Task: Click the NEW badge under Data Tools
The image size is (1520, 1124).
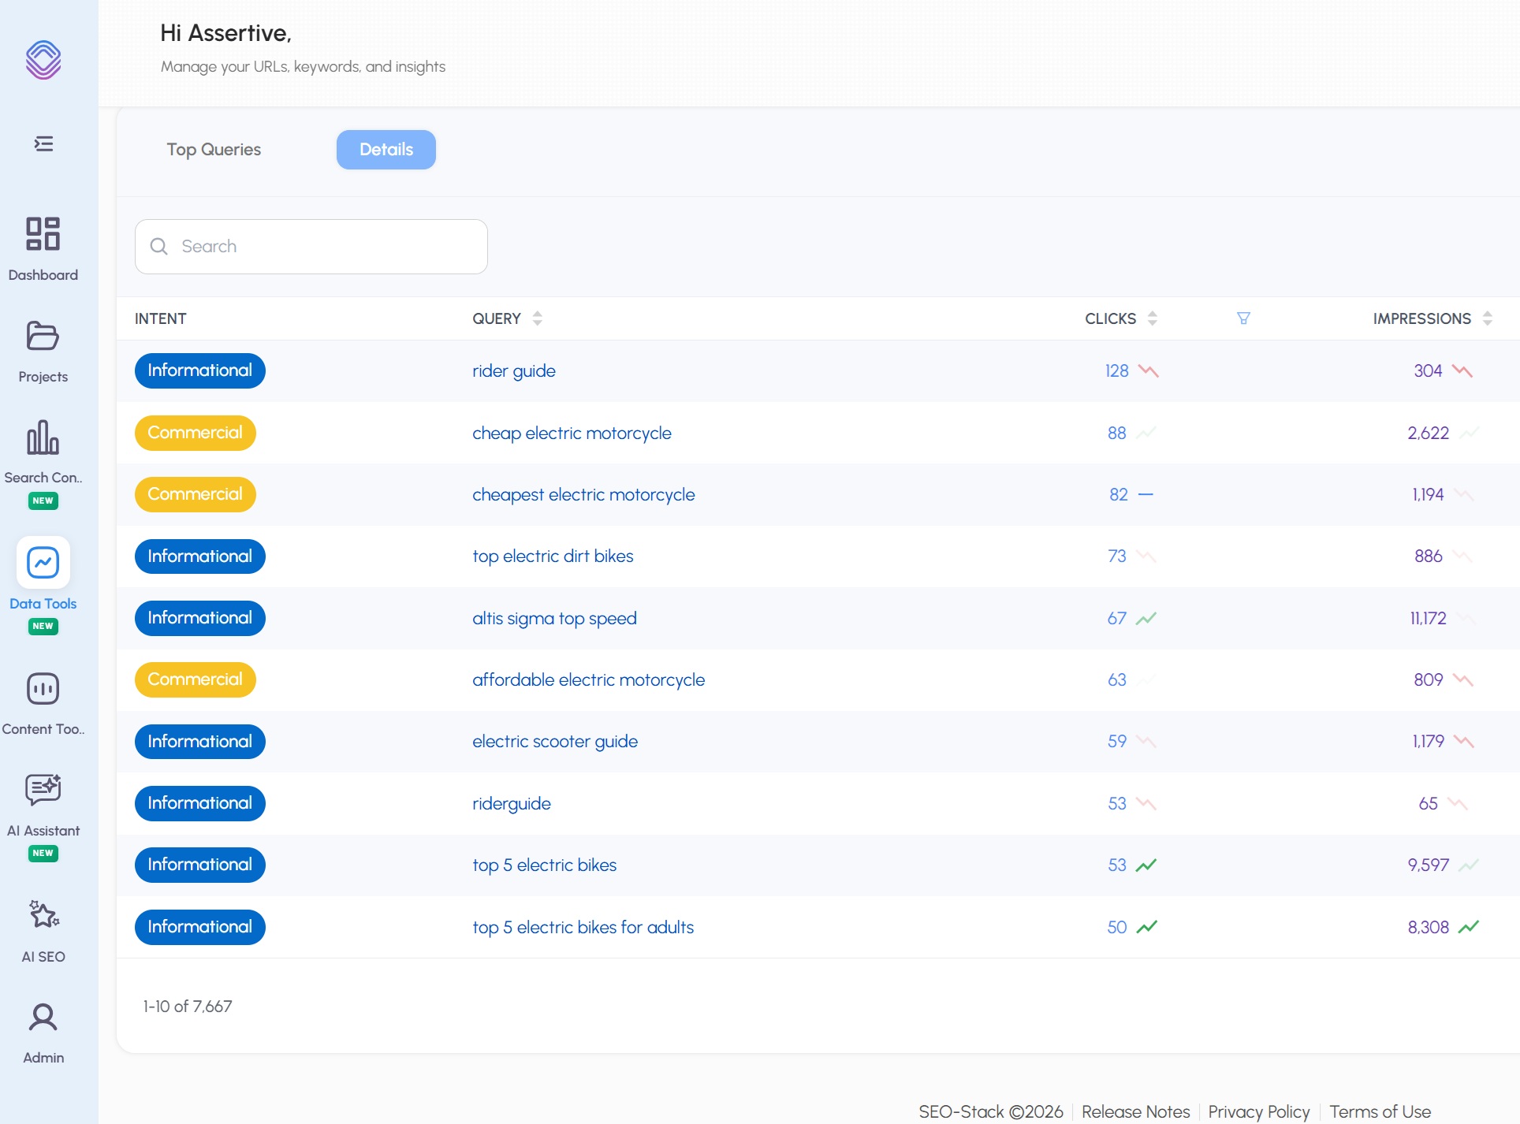Action: (43, 627)
